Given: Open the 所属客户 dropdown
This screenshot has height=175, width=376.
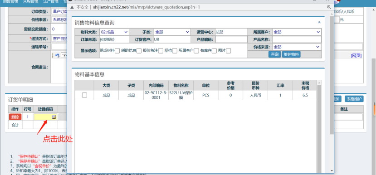Looking at the screenshot, I should (x=297, y=32).
